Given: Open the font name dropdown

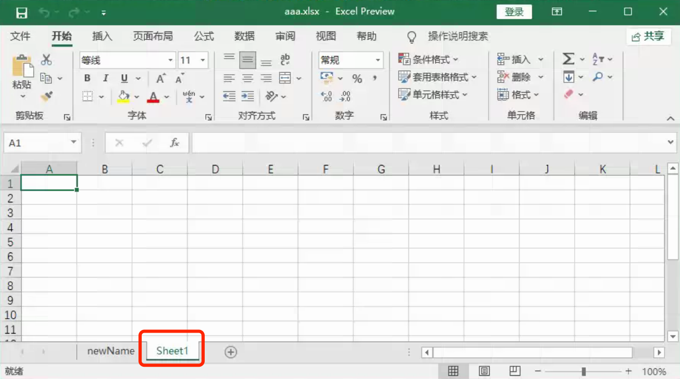Looking at the screenshot, I should (171, 60).
